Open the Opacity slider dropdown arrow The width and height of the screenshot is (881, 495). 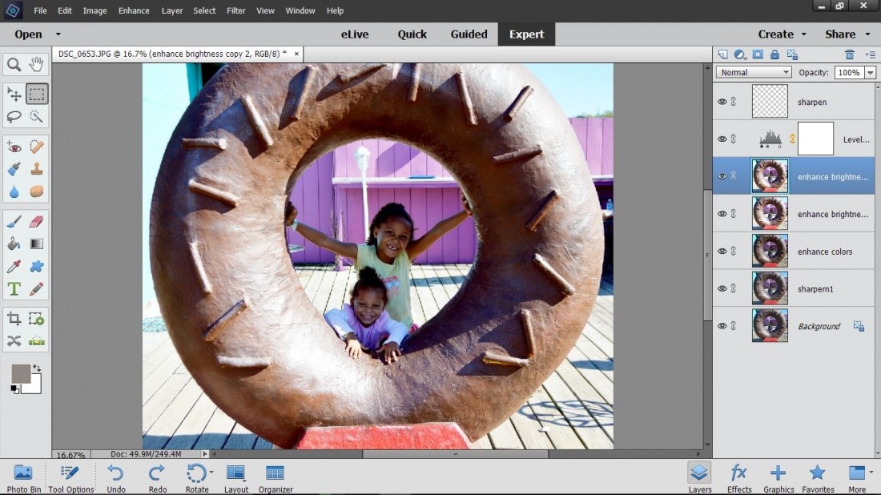pos(871,72)
